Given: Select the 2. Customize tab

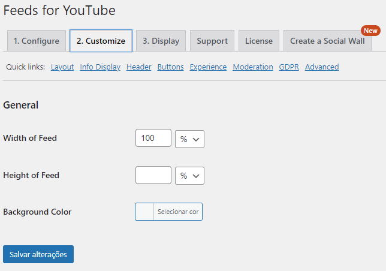Looking at the screenshot, I should [101, 41].
